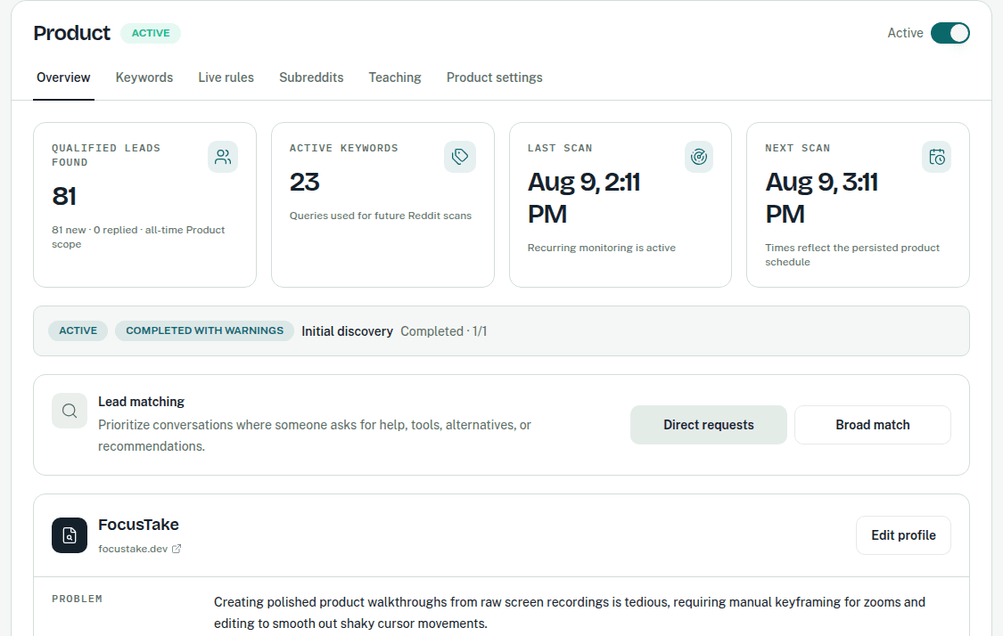Click 'Recurring monitoring is active' text
Screen dimensions: 1003x636
601,248
